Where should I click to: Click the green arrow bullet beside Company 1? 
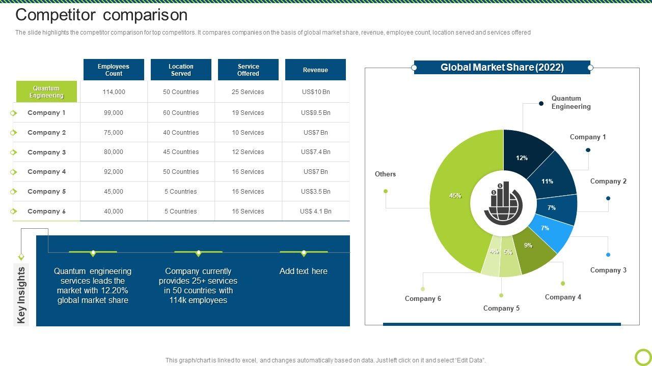tap(13, 113)
